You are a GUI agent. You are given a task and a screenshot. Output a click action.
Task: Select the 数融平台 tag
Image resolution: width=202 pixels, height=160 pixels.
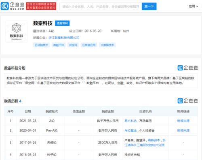pyautogui.click(x=59, y=45)
